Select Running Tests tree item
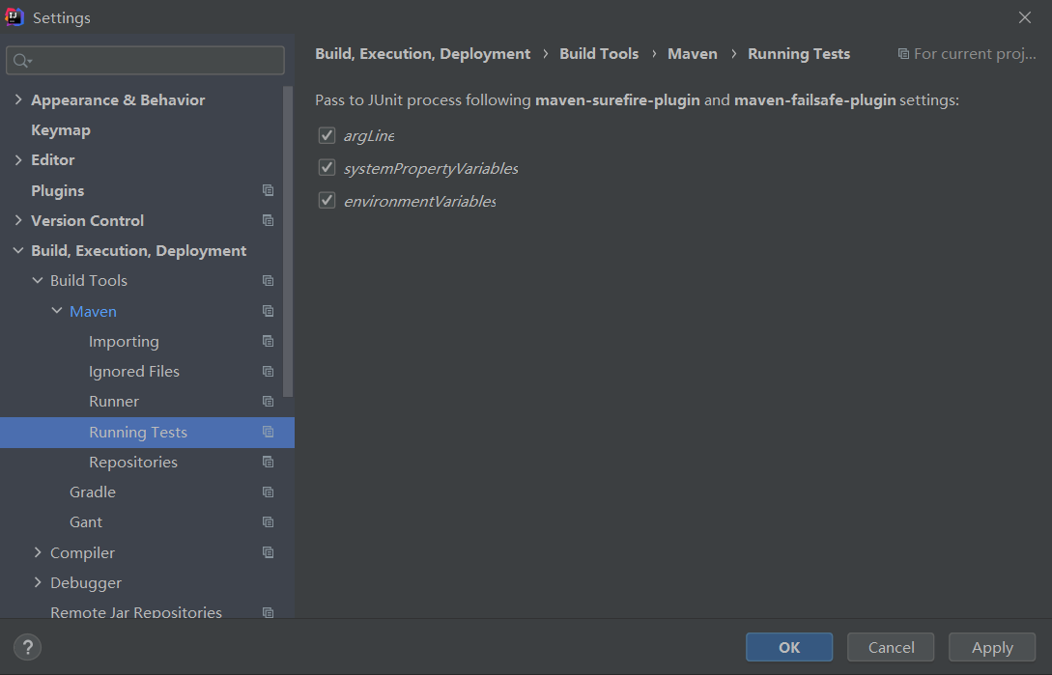1052x675 pixels. [147, 432]
